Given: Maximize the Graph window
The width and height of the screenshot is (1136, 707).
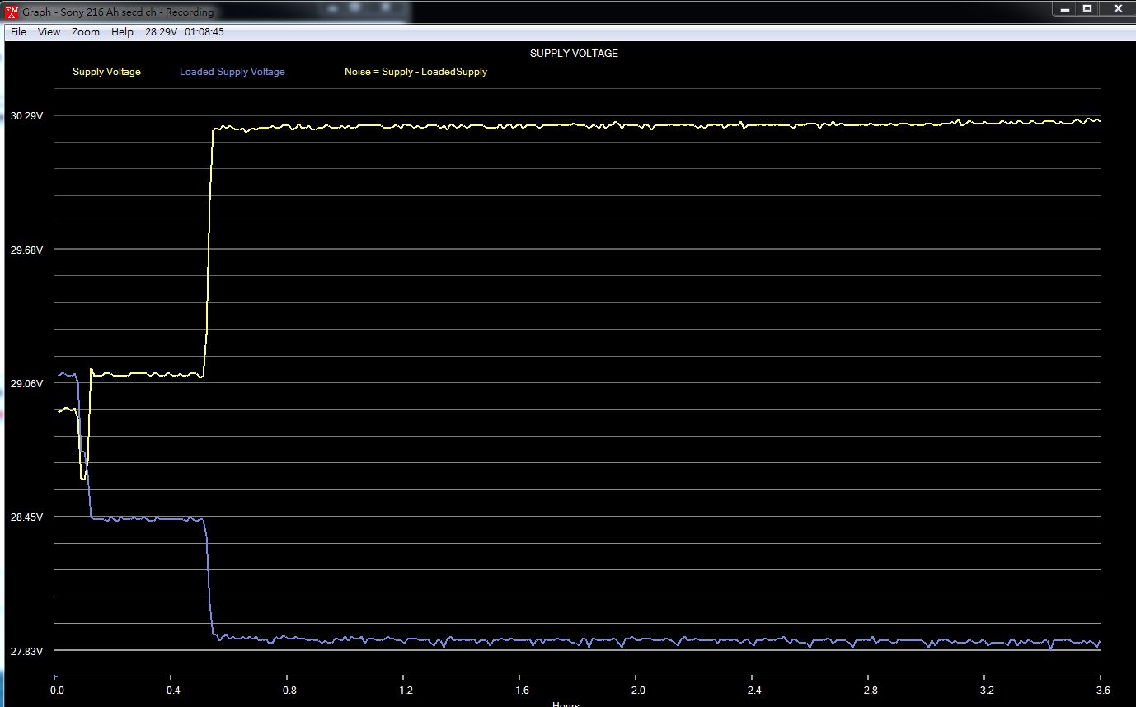Looking at the screenshot, I should point(1087,8).
